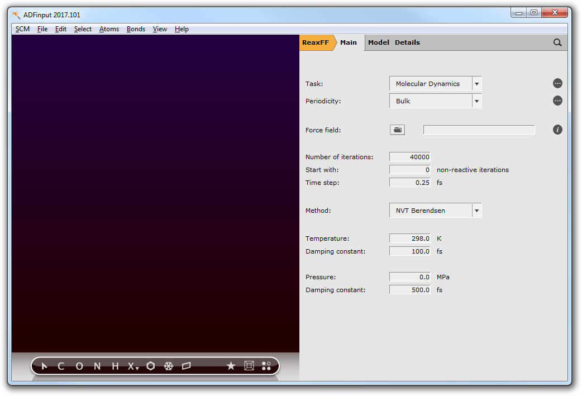582x396 pixels.
Task: Switch to the Model tab
Action: [x=378, y=42]
